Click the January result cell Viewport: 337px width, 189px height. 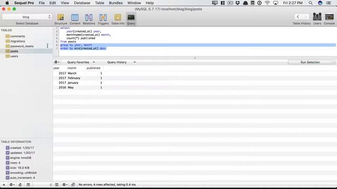[x=73, y=82]
